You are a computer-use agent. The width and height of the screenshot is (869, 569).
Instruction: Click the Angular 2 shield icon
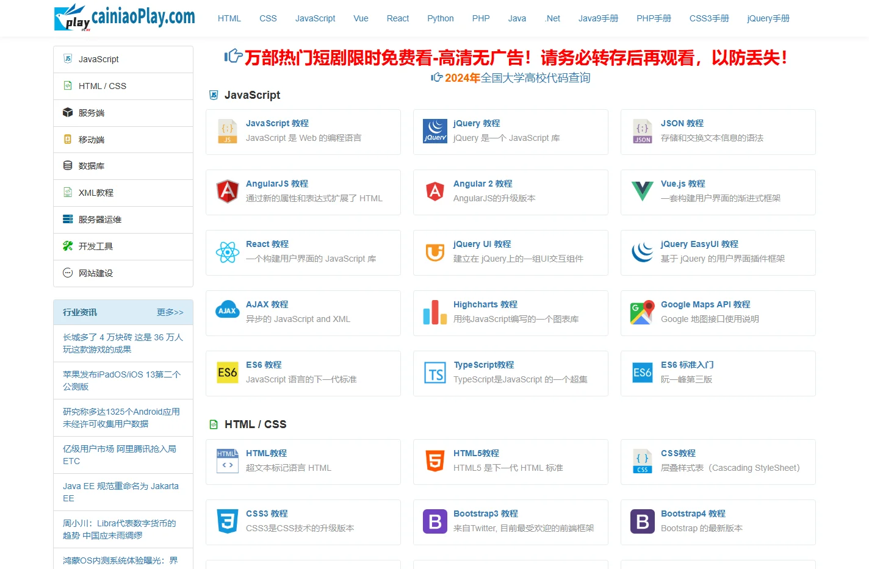435,191
